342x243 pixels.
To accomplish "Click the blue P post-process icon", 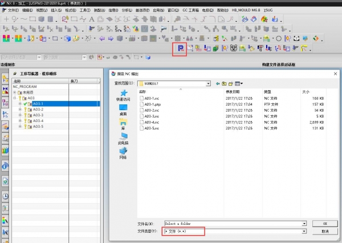I will [x=181, y=48].
